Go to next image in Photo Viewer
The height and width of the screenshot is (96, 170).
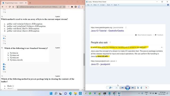pos(133,88)
